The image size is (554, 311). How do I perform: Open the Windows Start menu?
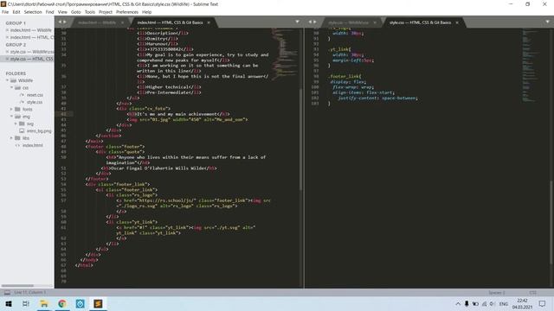pos(9,304)
